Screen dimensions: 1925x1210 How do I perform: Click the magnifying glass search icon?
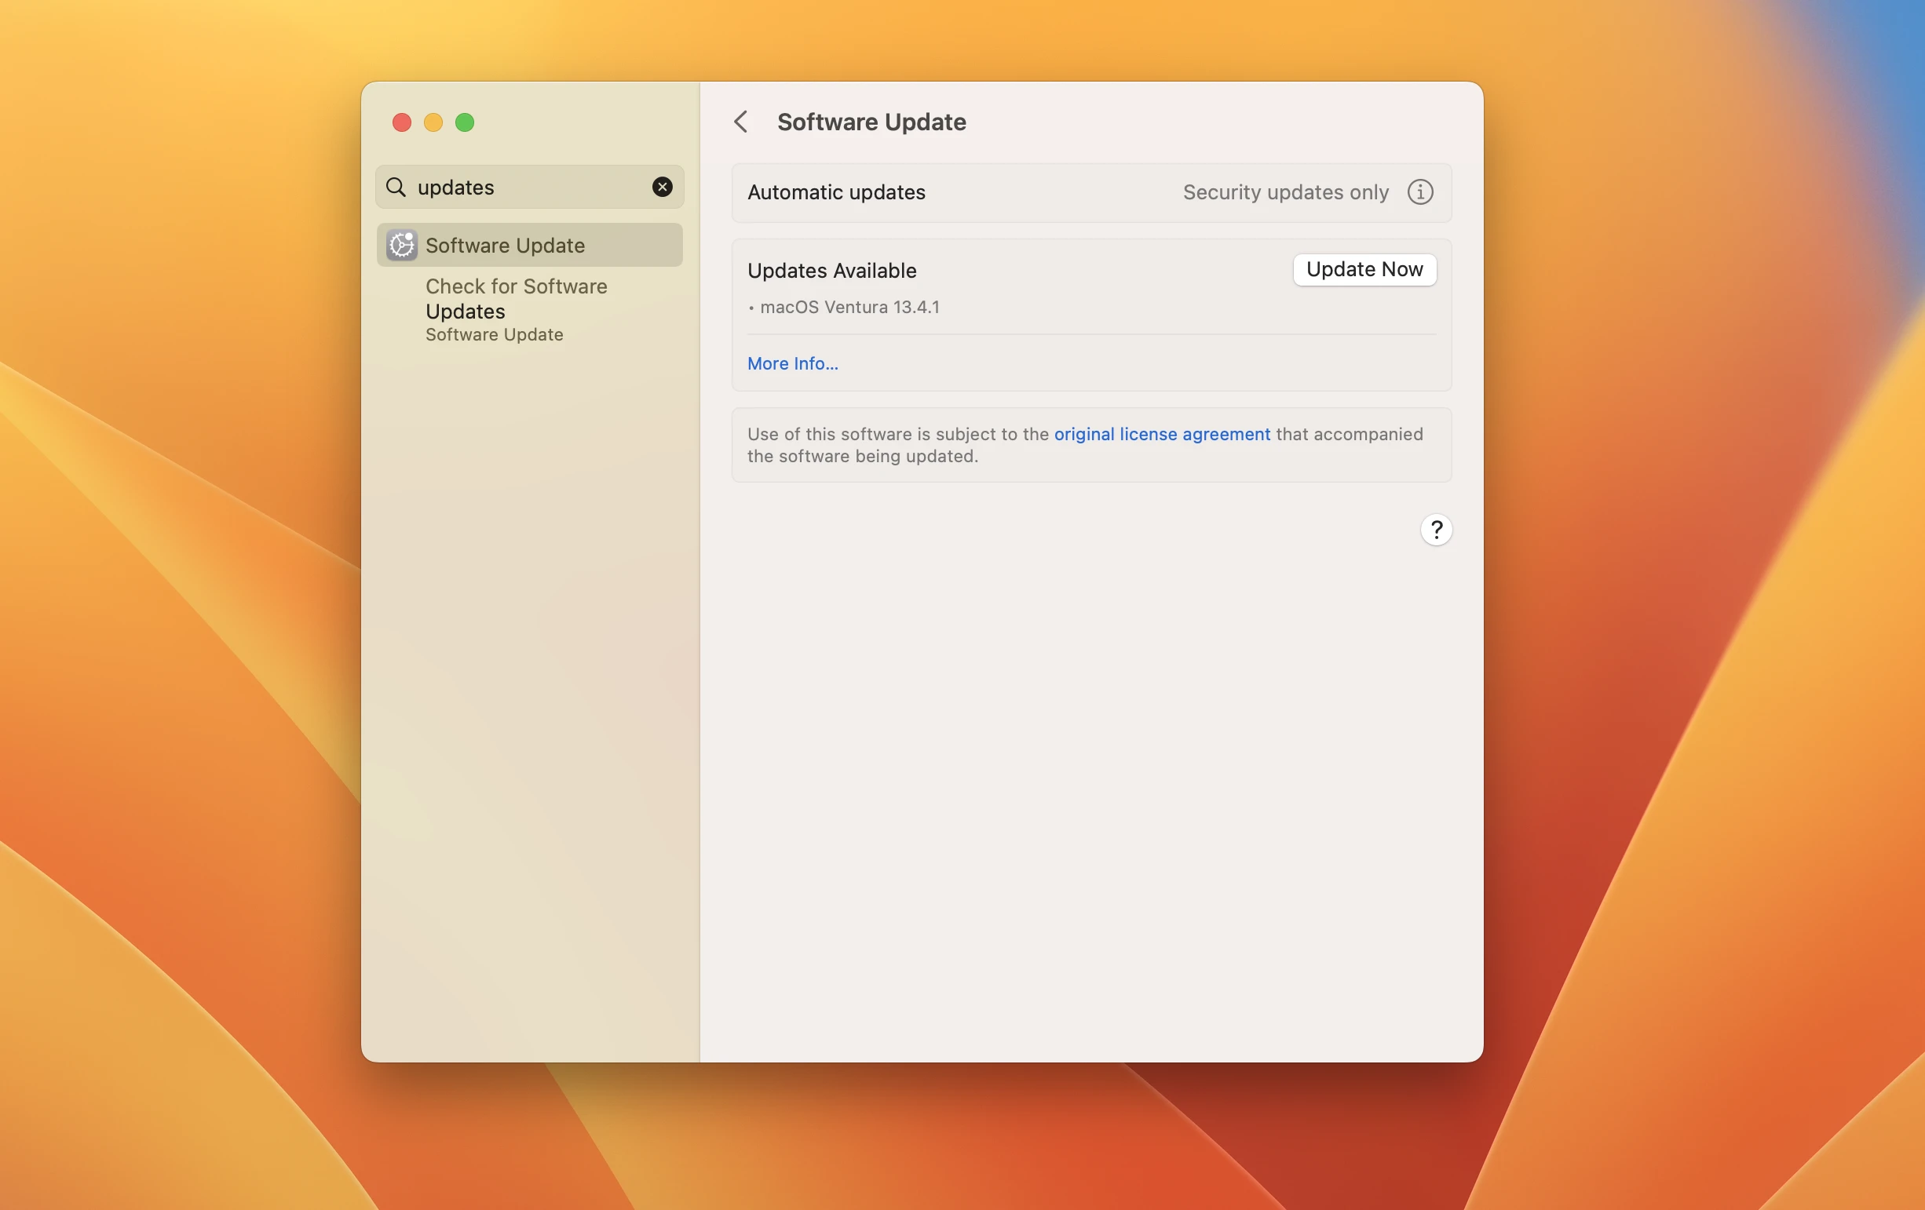point(396,187)
